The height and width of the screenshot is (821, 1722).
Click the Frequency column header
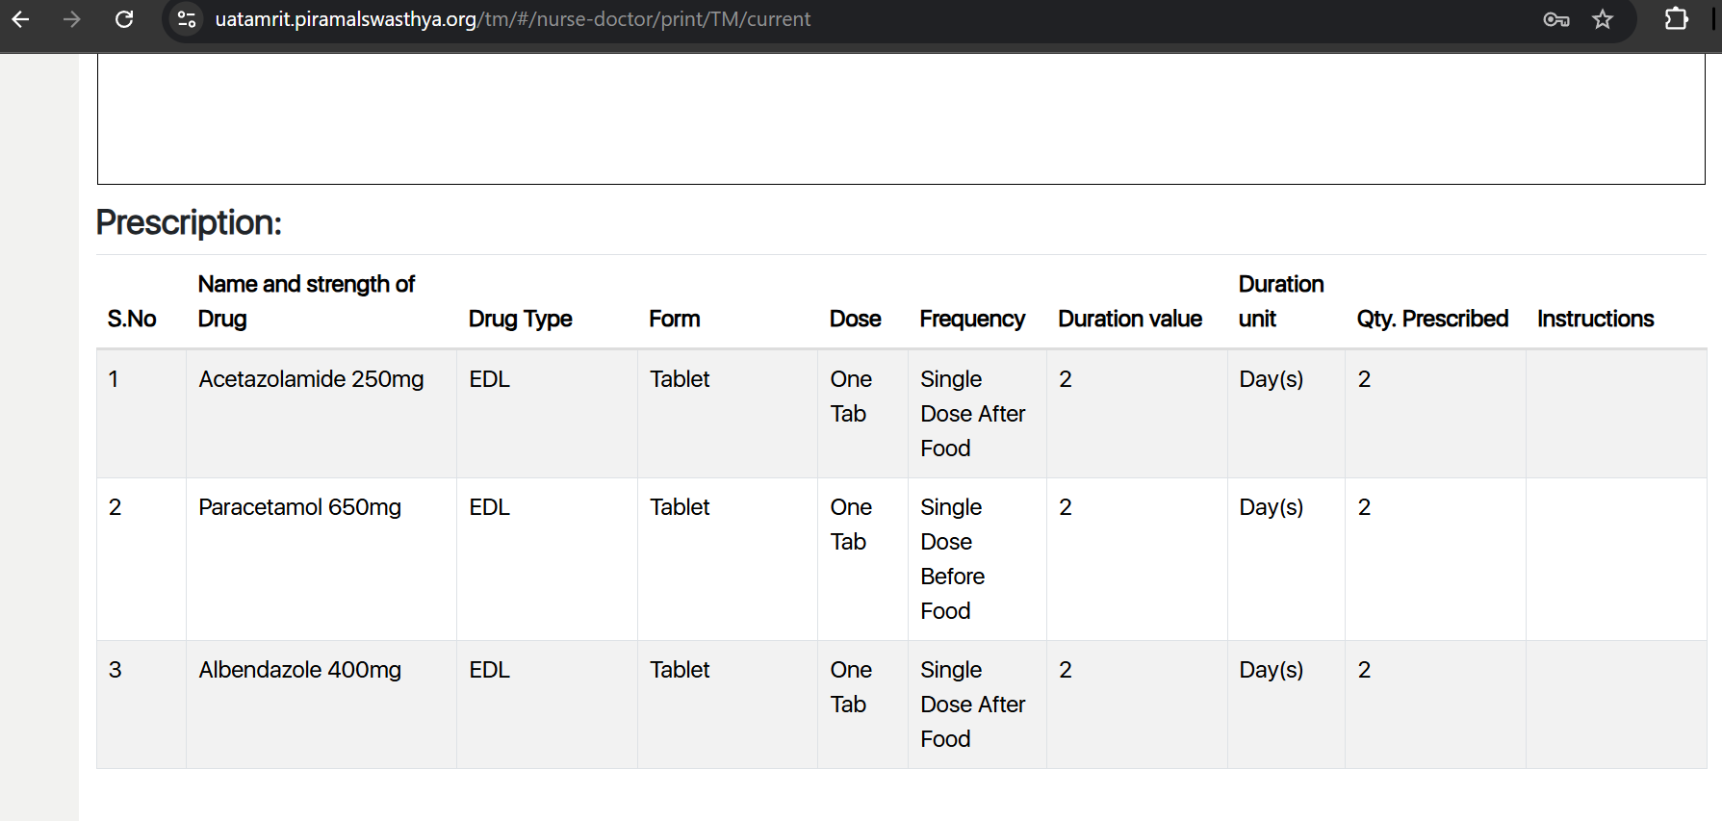[971, 319]
